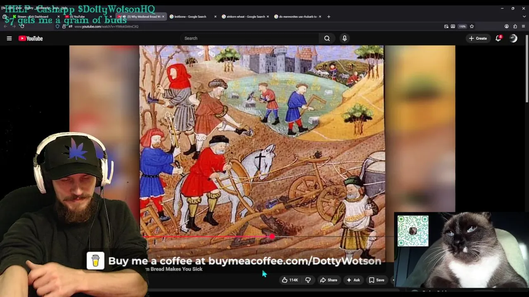Click the site padlock icon
Image resolution: width=529 pixels, height=297 pixels.
click(x=64, y=26)
